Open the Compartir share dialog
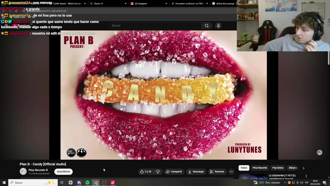This screenshot has height=186, width=330. point(174,172)
